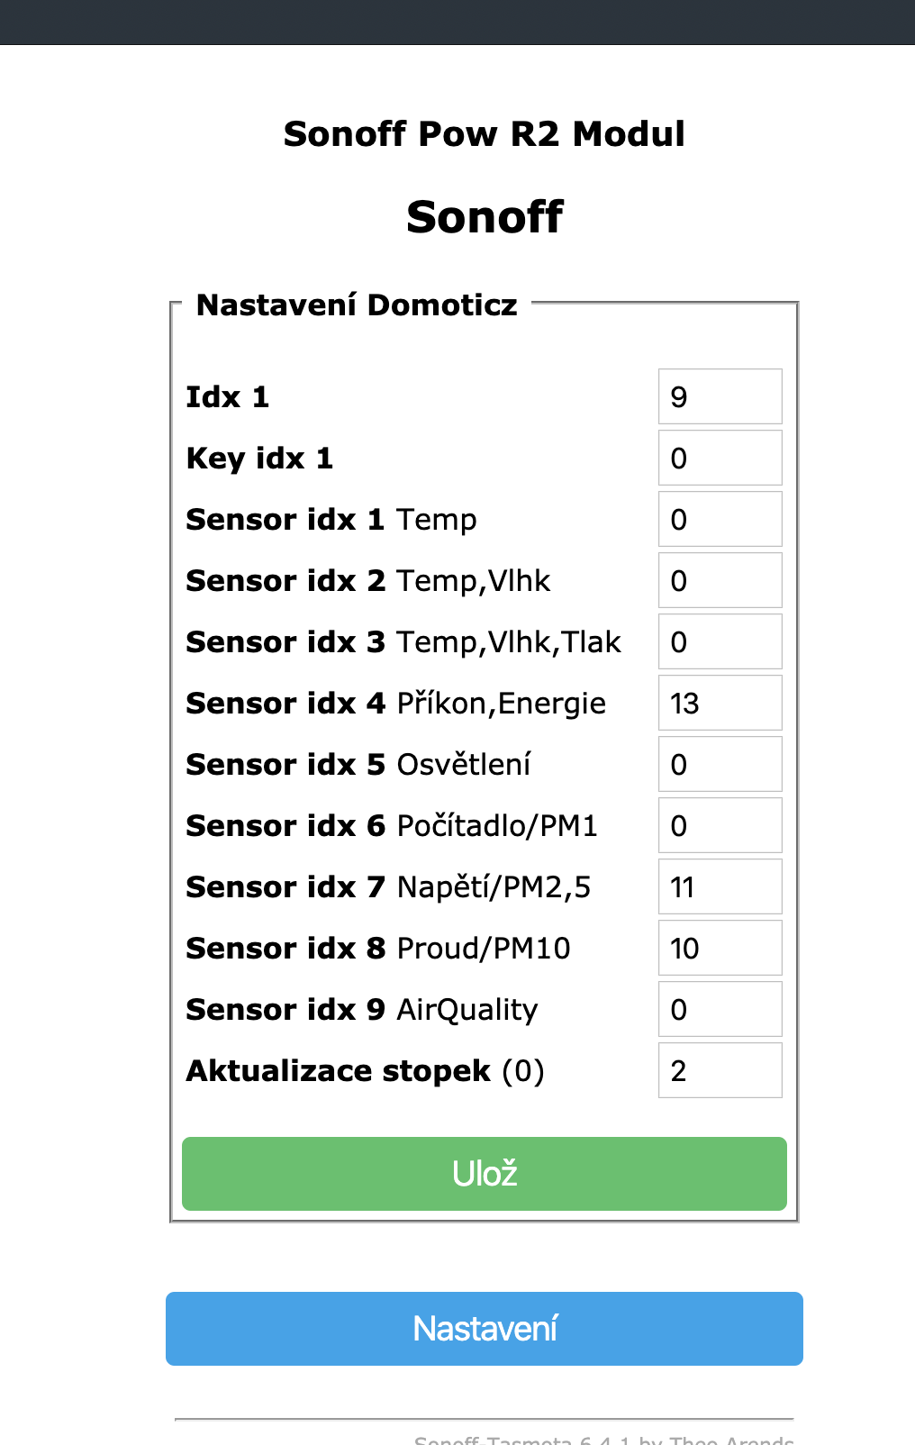Click the Sonoff Pow R2 Modul heading
This screenshot has height=1445, width=915.
(485, 134)
